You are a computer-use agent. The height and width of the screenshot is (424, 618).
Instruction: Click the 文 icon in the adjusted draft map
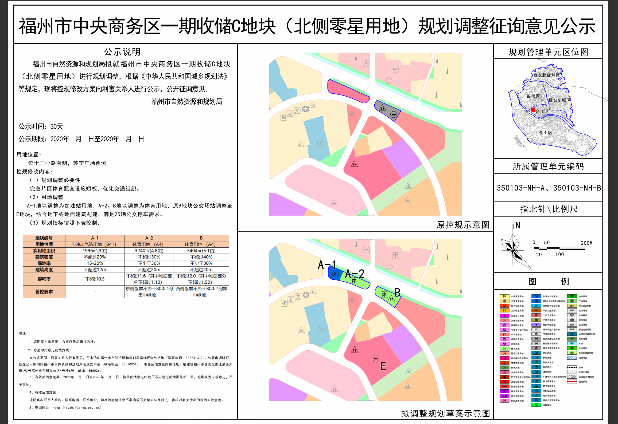(x=298, y=296)
